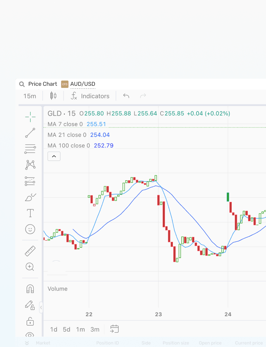Viewport: 266px width, 347px height.
Task: Sort by Side column header
Action: tap(146, 343)
